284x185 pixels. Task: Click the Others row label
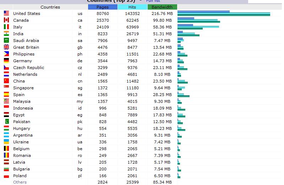tap(20, 182)
